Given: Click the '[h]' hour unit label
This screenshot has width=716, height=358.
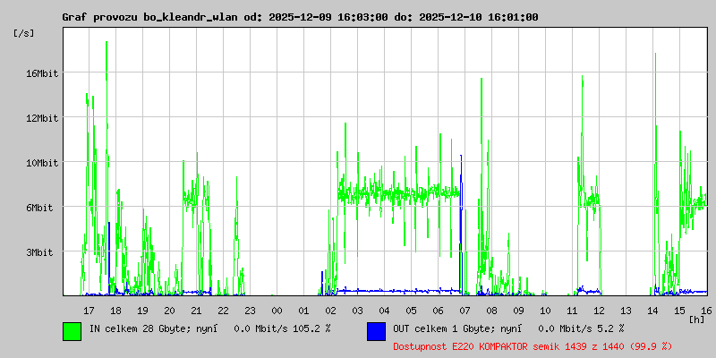Looking at the screenshot, I should click(x=697, y=320).
